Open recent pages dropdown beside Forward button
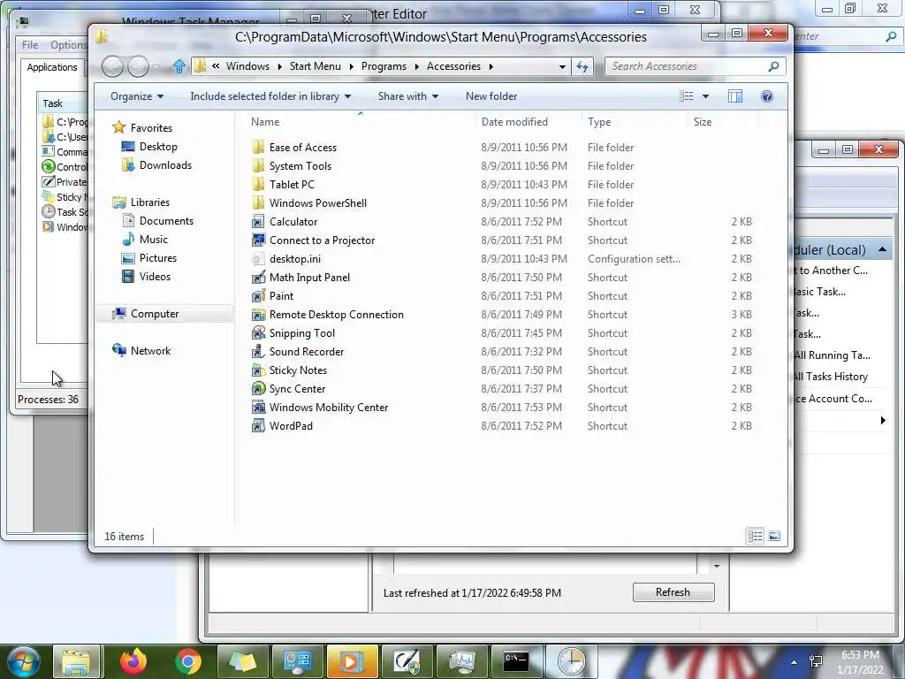The width and height of the screenshot is (905, 679). click(156, 67)
